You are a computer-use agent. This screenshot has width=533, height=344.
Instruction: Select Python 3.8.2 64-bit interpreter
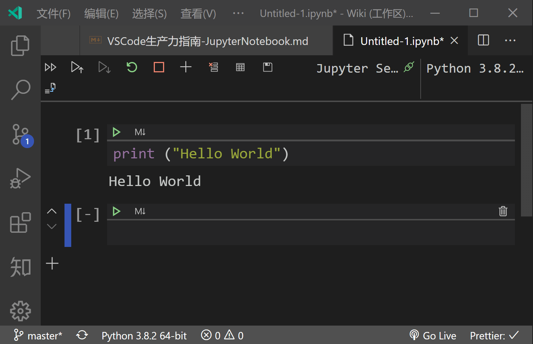point(144,335)
